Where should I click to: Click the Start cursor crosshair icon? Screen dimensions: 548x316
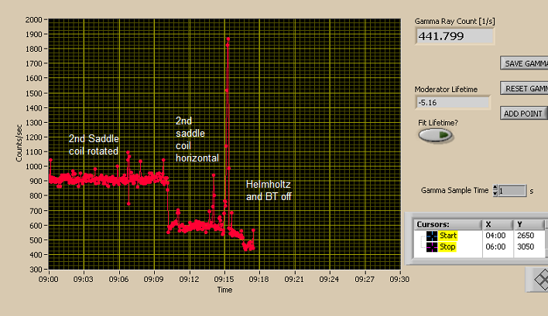tap(432, 236)
